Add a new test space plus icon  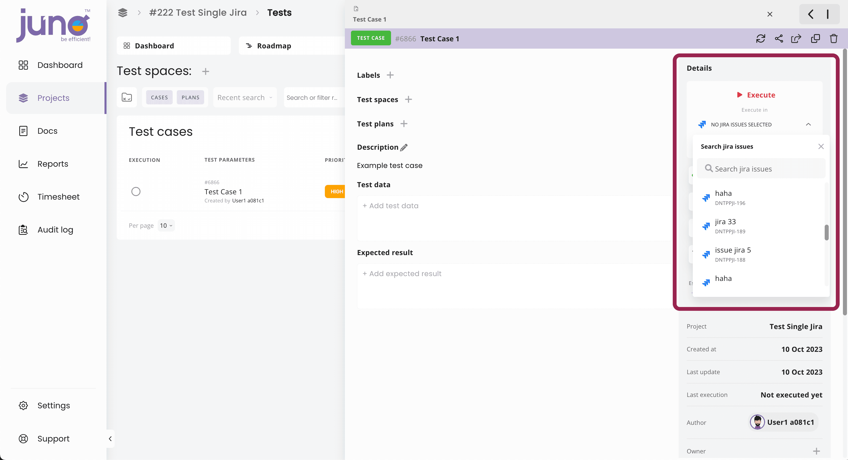pos(205,71)
